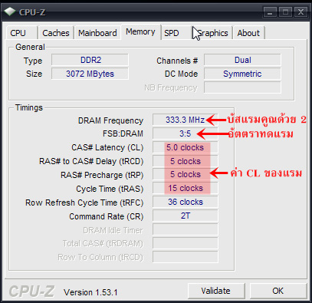Click the 15 clocks tRAS value
312x303 pixels.
[x=186, y=188]
